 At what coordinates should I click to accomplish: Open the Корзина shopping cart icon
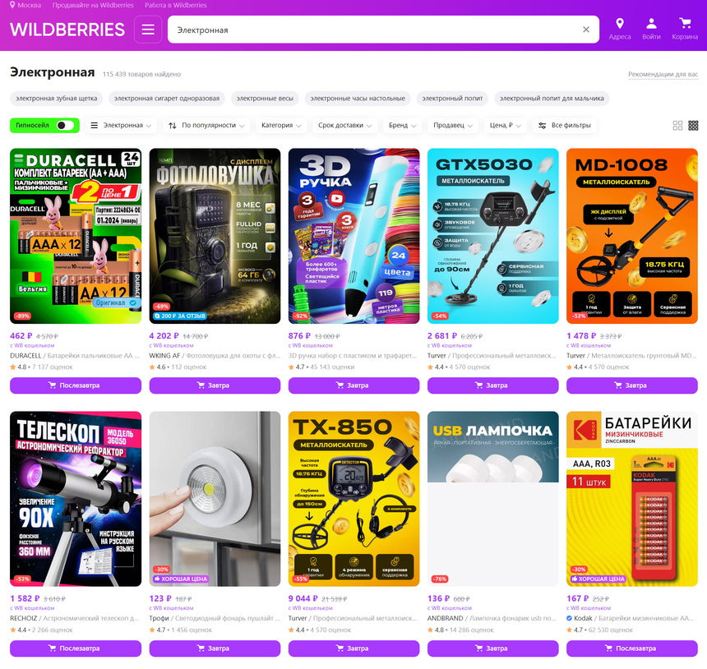[685, 29]
